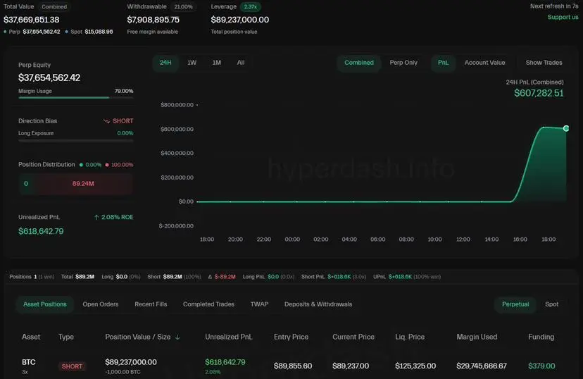The width and height of the screenshot is (583, 379).
Task: Click the up arrow beside 2.08% ROE
Action: click(x=96, y=217)
